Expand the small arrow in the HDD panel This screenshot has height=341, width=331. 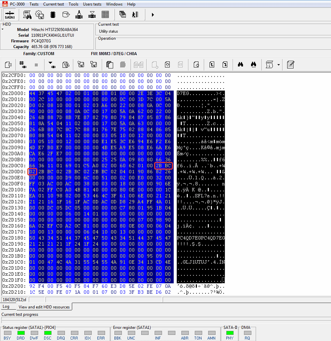coord(3,29)
